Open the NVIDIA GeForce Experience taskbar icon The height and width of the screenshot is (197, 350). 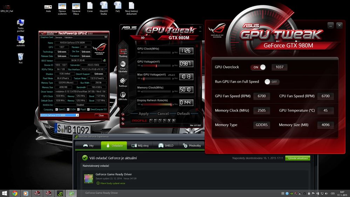click(x=60, y=193)
